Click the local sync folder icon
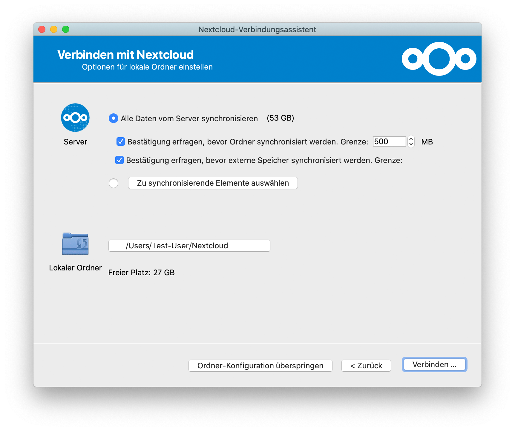515x431 pixels. click(x=75, y=244)
